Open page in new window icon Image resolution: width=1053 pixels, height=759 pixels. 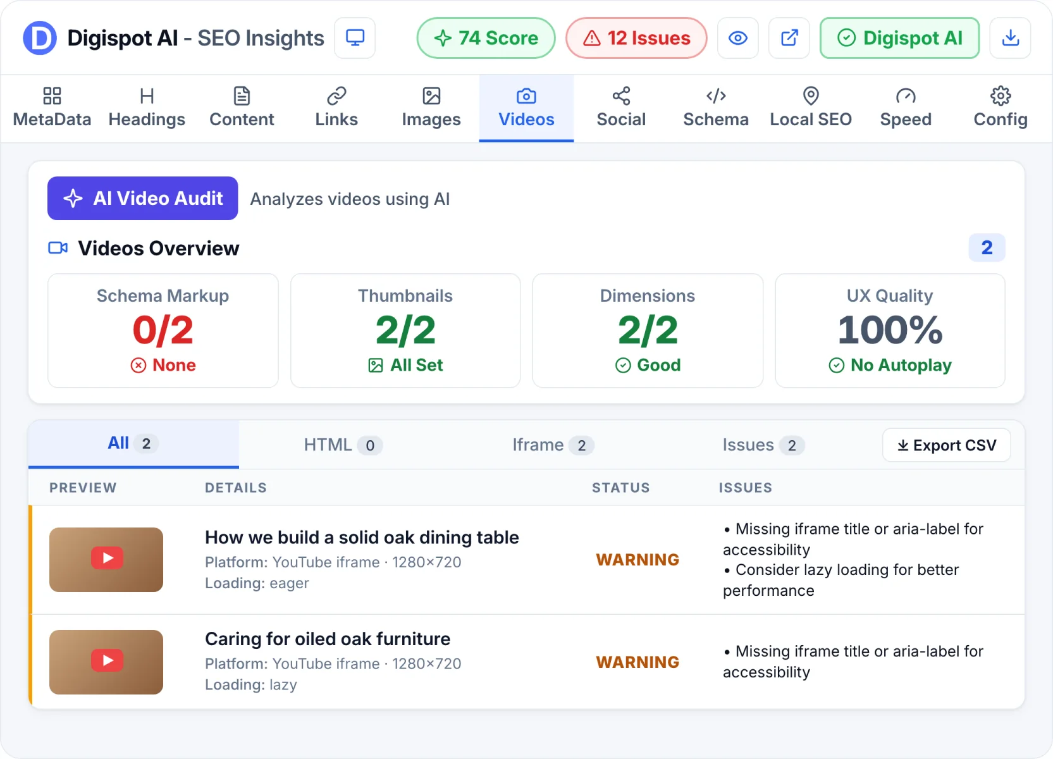point(789,38)
